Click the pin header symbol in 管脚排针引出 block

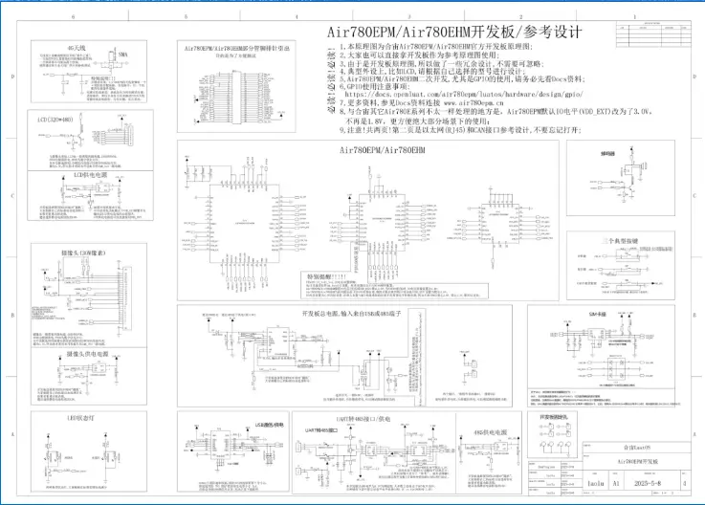pyautogui.click(x=237, y=98)
